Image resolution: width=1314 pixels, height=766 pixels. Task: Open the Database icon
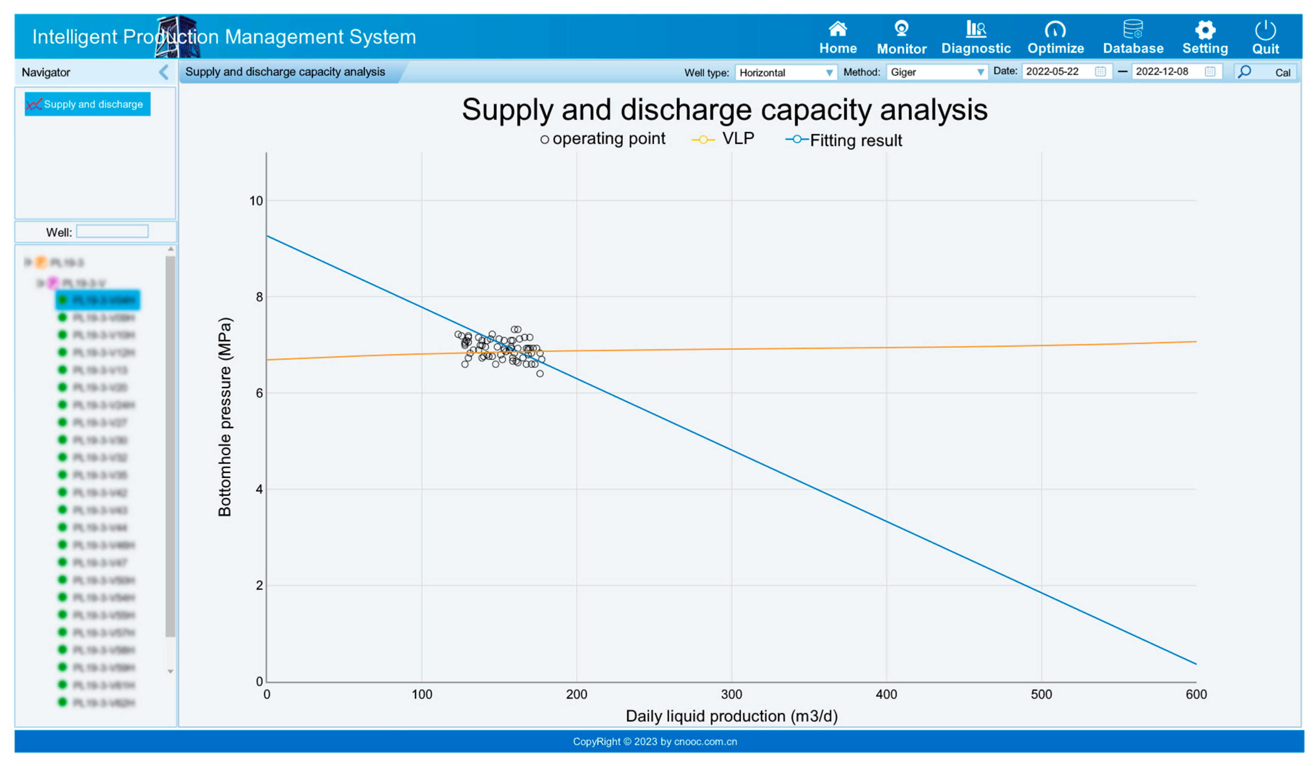coord(1133,29)
